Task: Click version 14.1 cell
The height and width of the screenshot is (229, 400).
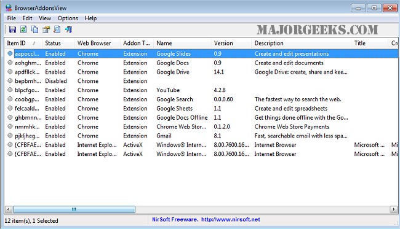Action: 218,72
